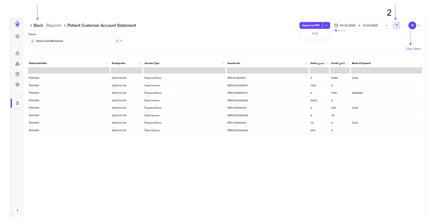
Task: Click the medical kit sidebar icon
Action: [x=17, y=54]
